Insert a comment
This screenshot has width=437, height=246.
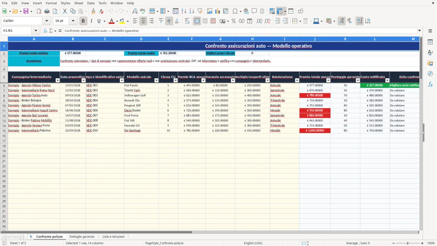coord(254,11)
